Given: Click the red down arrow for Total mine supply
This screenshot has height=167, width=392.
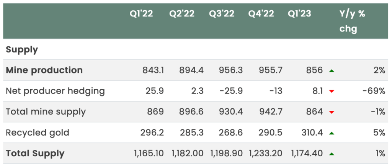Looking at the screenshot, I should (332, 112).
